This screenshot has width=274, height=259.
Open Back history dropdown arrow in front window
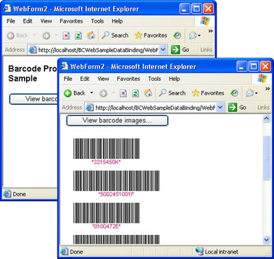[92, 93]
